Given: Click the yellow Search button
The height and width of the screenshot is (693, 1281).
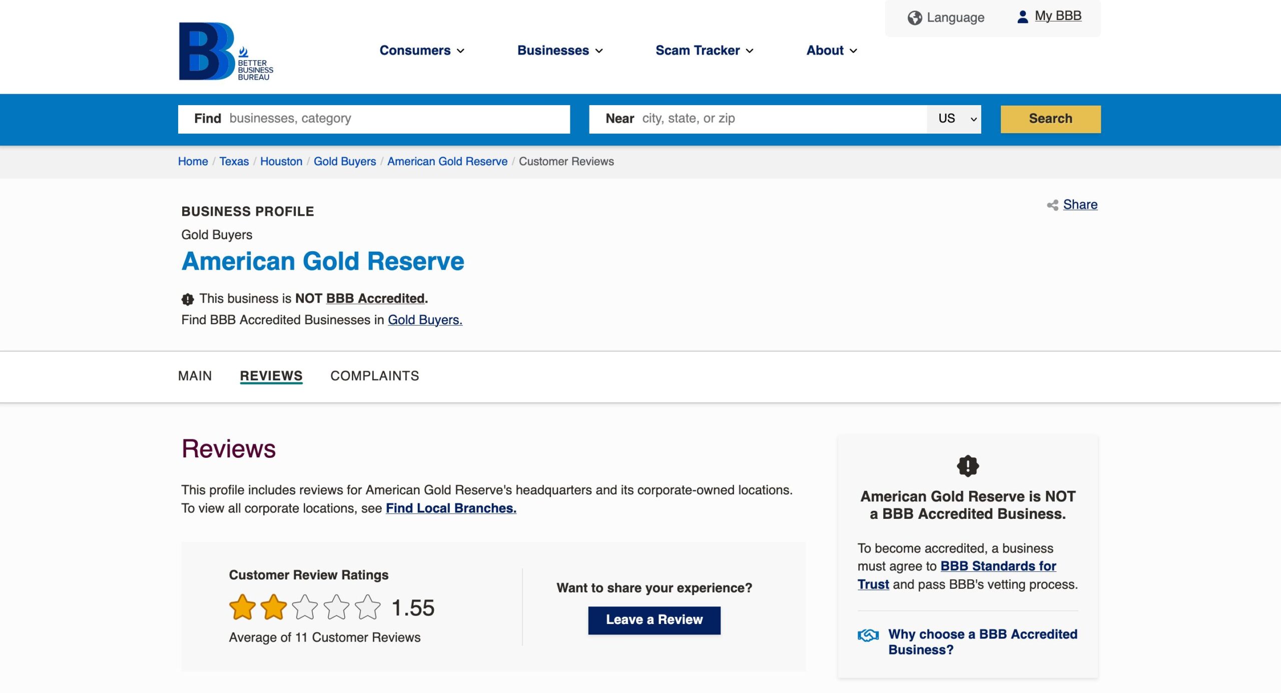Looking at the screenshot, I should pyautogui.click(x=1050, y=119).
